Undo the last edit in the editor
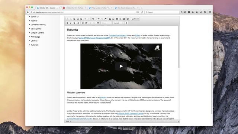This screenshot has height=134, width=238. (x=85, y=19)
